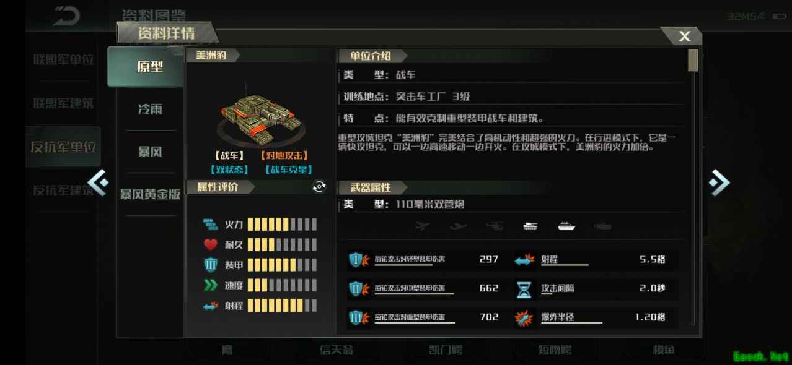Image resolution: width=792 pixels, height=365 pixels.
Task: Open the 暴风黄金版 variant tab
Action: click(150, 194)
